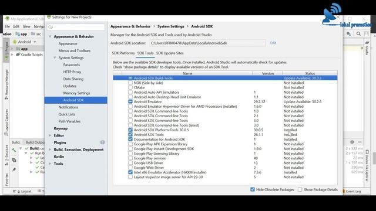Click the settings gear icon in Build panel
The height and width of the screenshot is (211, 376).
352,142
